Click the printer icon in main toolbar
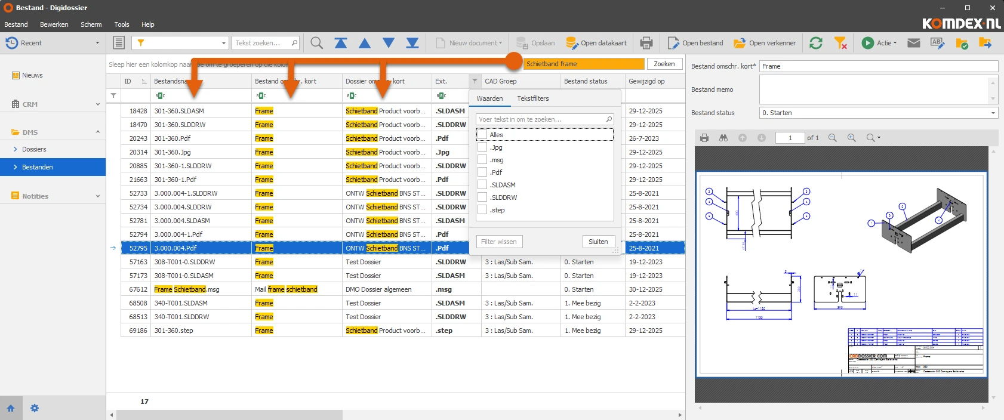The image size is (1004, 420). tap(646, 43)
